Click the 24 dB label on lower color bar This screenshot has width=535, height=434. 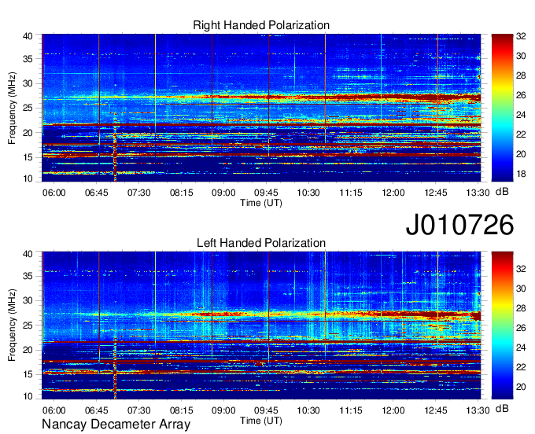[521, 348]
